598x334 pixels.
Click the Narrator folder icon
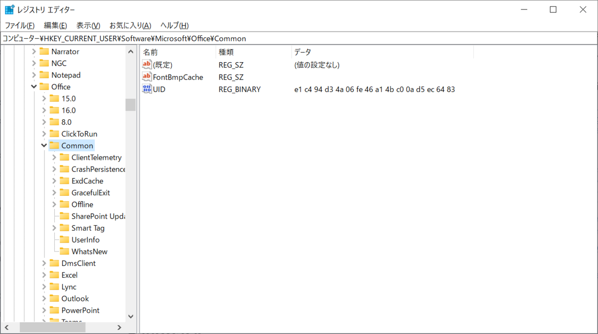(44, 51)
